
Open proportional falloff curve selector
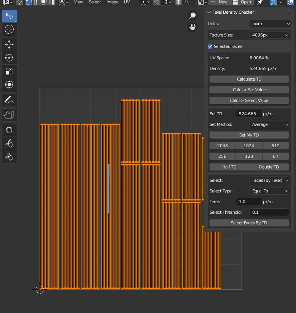[x=188, y=2]
